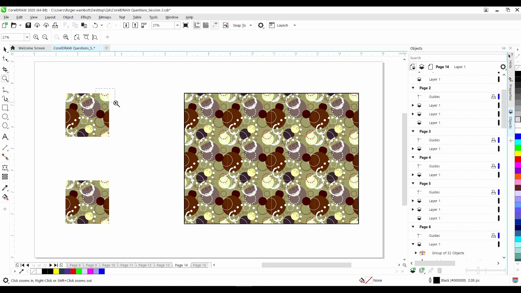Image resolution: width=521 pixels, height=293 pixels.
Task: Open the Object menu
Action: tap(68, 17)
